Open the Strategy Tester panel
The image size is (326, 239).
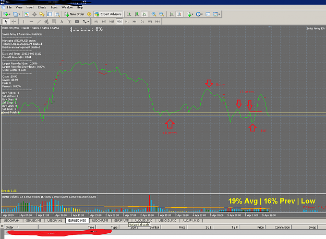(57, 14)
